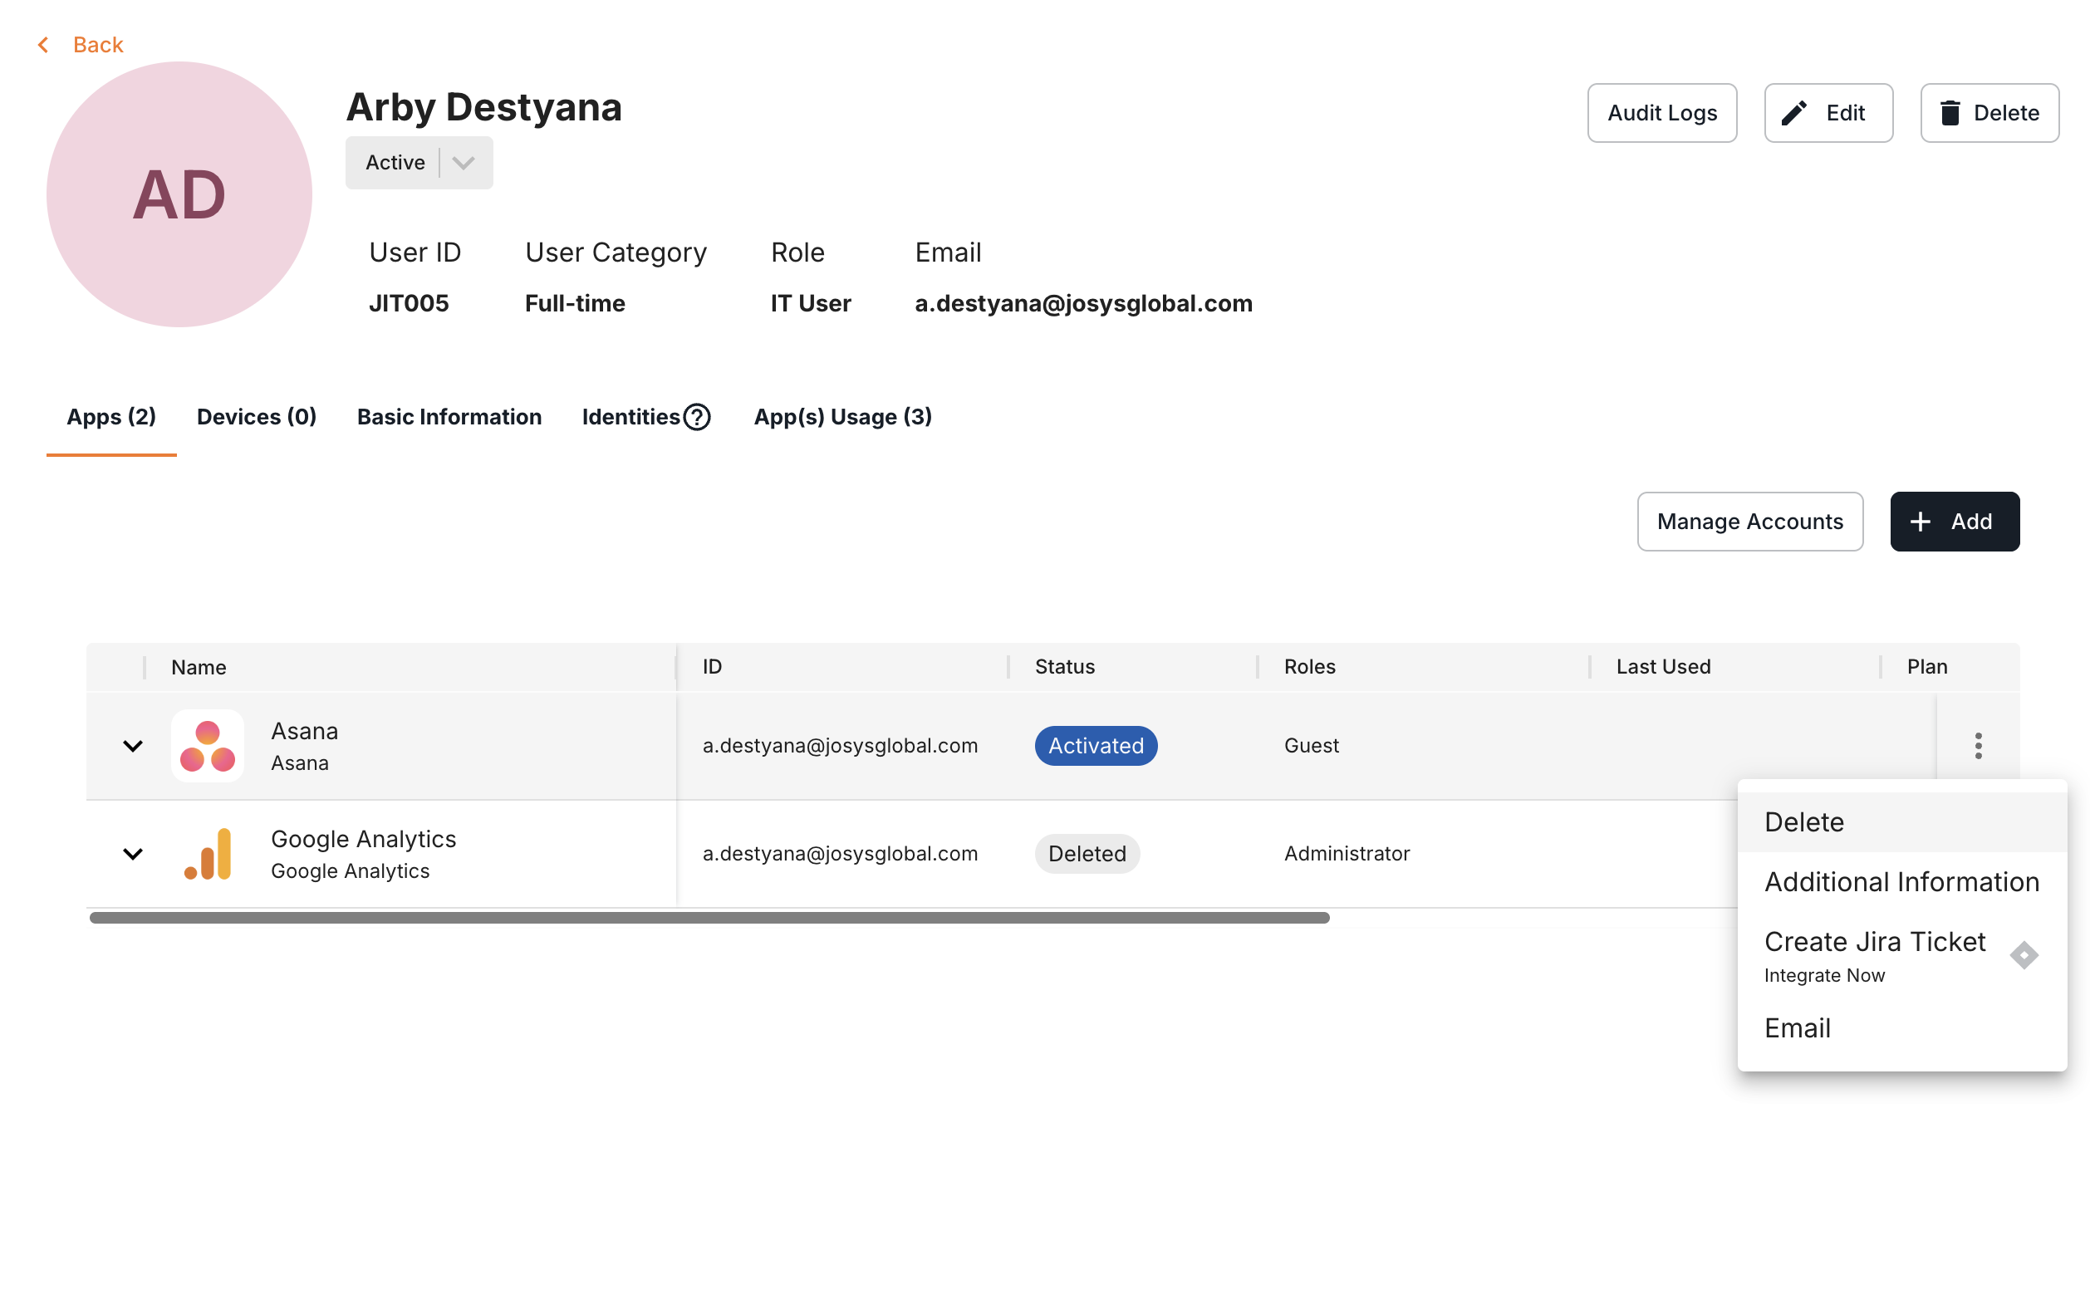Click the Deleted status badge
Screen dimensions: 2090x1309
point(1087,854)
